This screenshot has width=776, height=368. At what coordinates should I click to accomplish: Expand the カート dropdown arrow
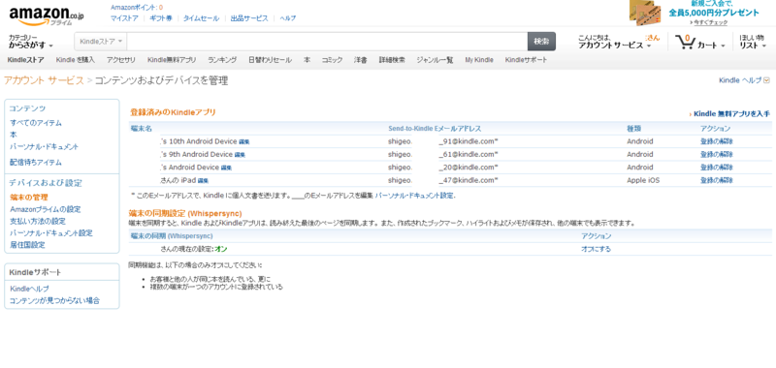click(723, 46)
